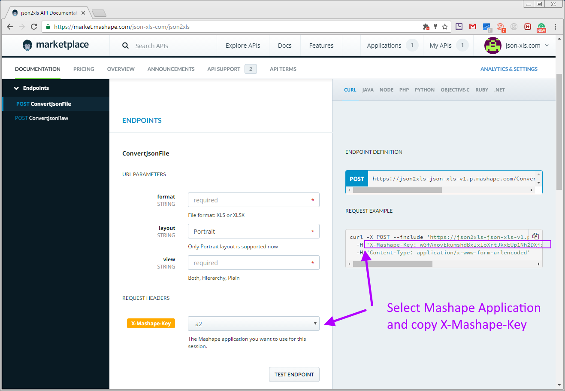Open the API TERMS tab

(283, 69)
